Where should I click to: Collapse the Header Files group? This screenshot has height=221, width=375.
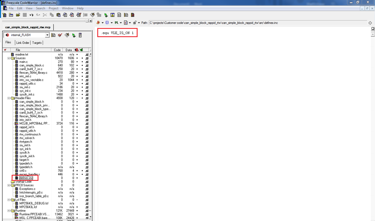pos(9,98)
